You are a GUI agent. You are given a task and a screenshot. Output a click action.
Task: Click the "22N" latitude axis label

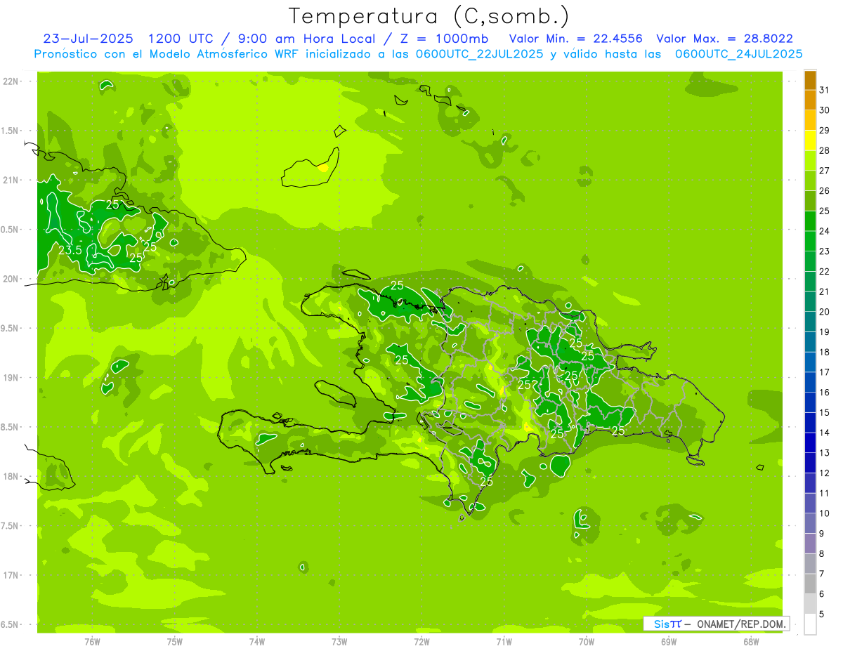click(11, 81)
